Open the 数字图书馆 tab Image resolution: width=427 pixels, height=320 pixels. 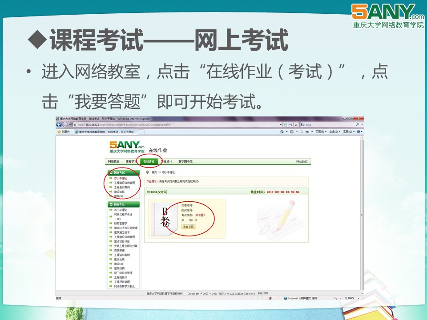185,161
